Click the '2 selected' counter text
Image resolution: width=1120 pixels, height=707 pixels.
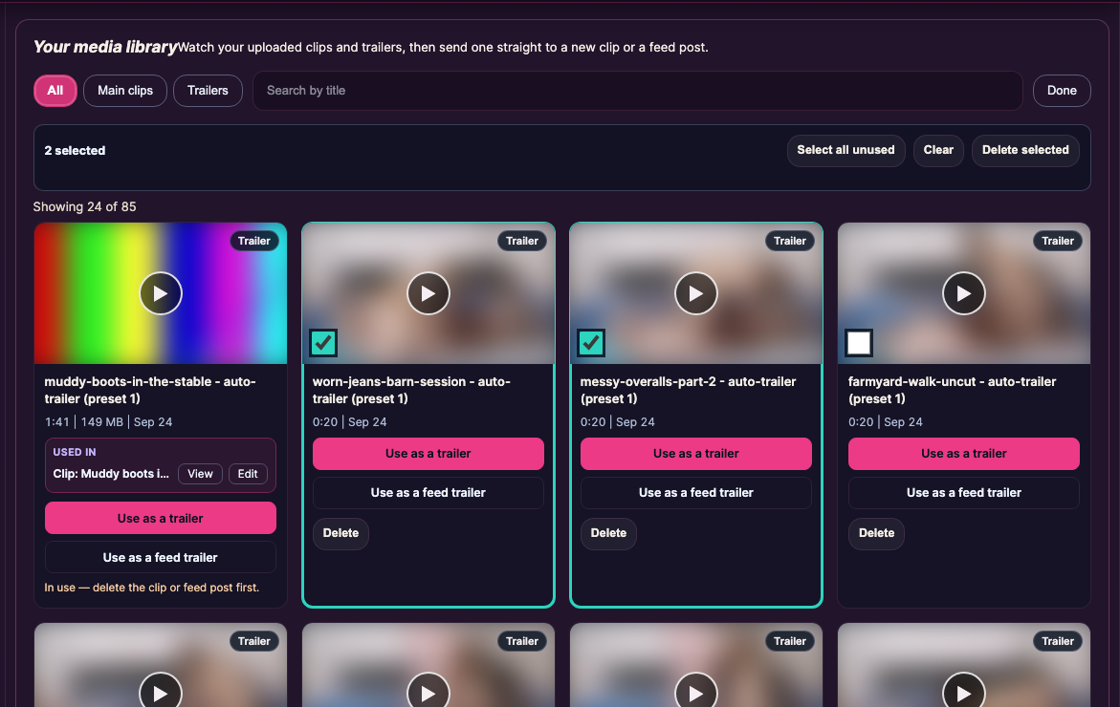[x=75, y=151]
